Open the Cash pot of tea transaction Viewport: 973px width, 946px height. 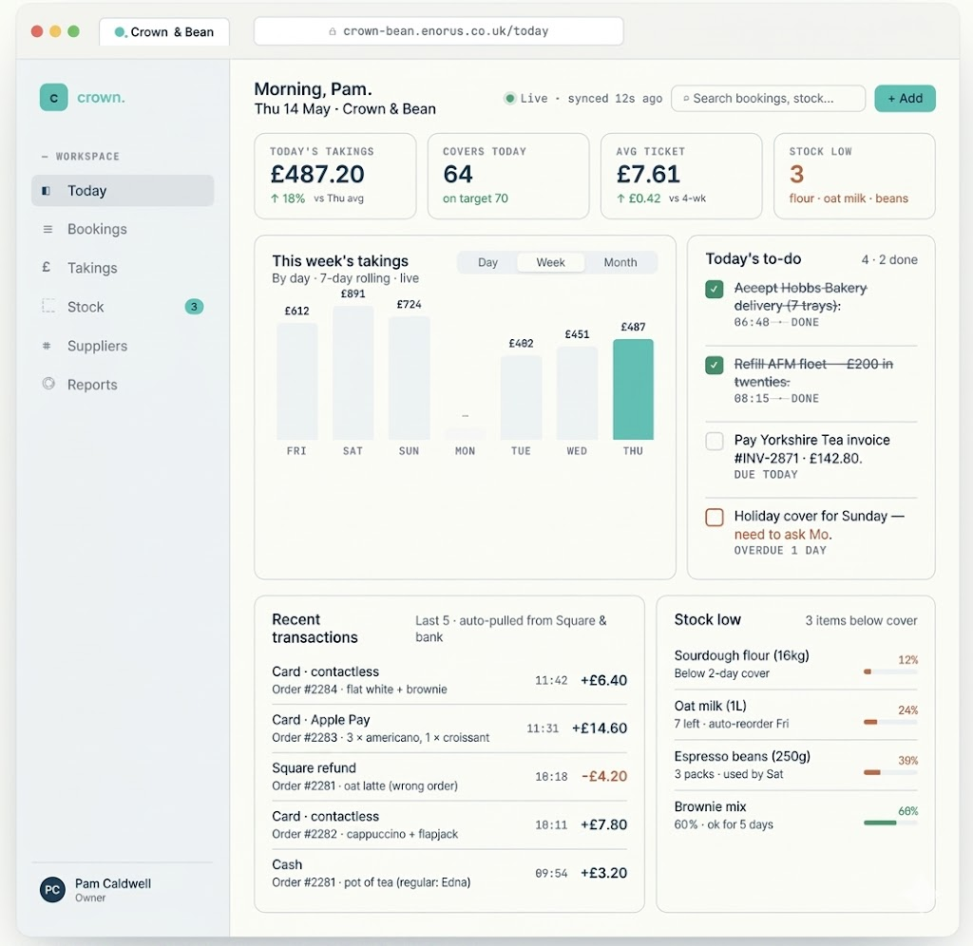(x=449, y=873)
